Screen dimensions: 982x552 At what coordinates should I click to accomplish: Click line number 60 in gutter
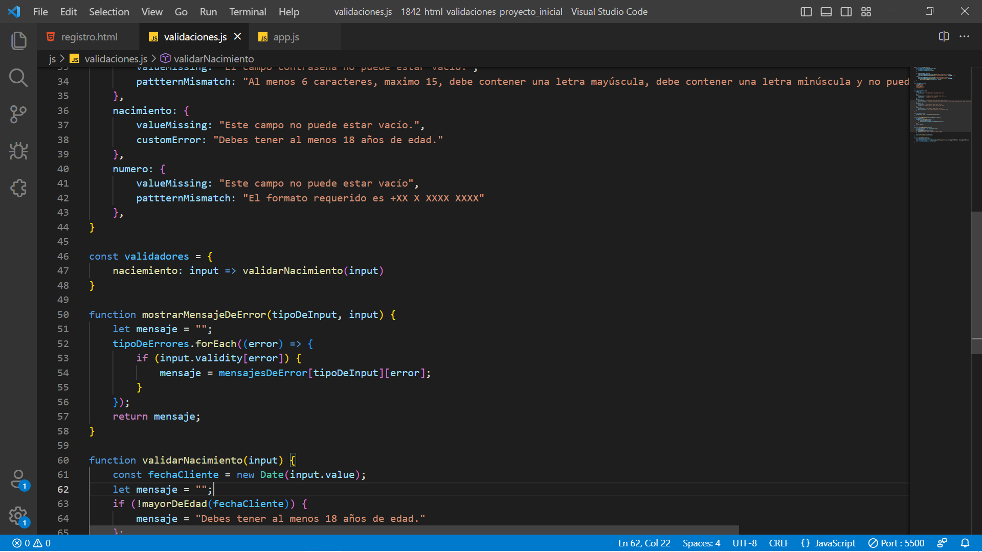coord(63,461)
